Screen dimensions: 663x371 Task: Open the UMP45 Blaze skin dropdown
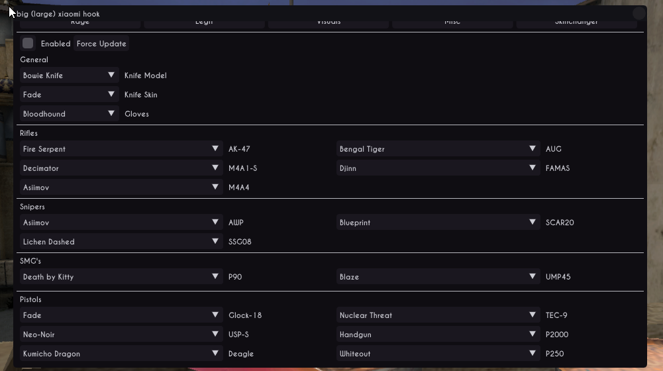click(x=438, y=277)
